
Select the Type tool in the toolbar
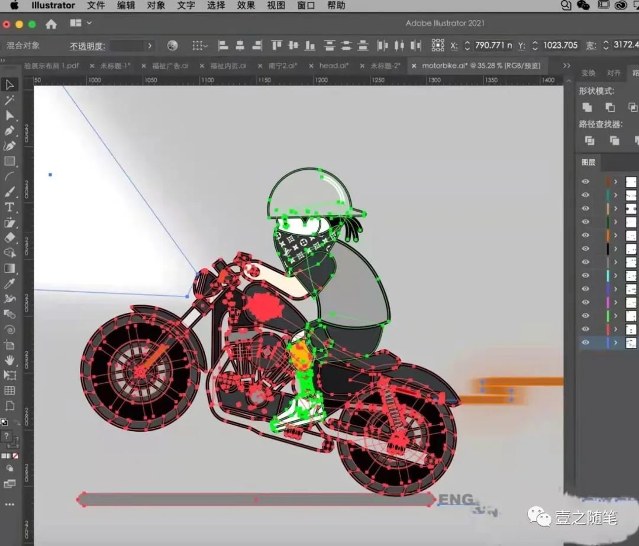pos(9,207)
